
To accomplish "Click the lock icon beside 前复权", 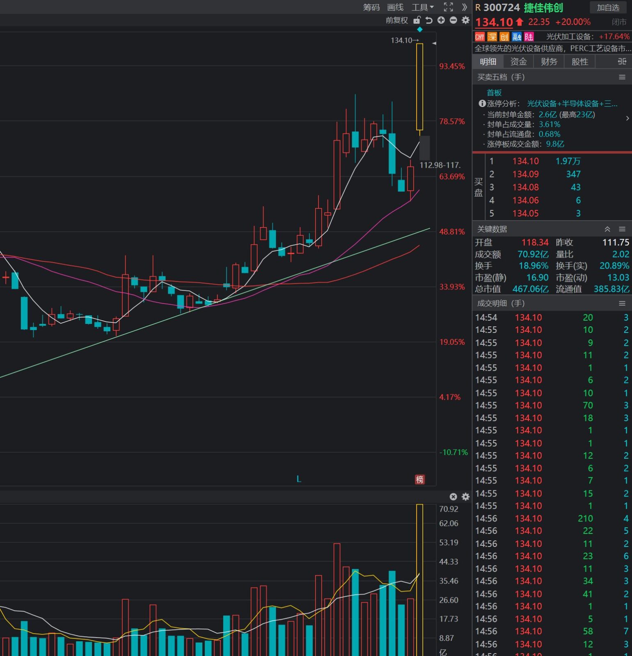I will pos(417,20).
